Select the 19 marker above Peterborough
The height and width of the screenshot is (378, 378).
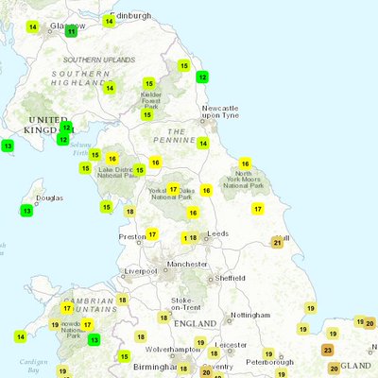[x=268, y=353]
